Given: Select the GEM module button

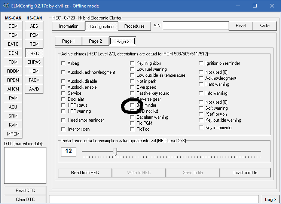Looking at the screenshot, I should (x=13, y=26).
